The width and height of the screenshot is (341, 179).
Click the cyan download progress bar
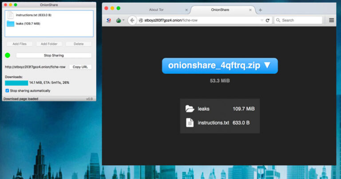click(16, 82)
